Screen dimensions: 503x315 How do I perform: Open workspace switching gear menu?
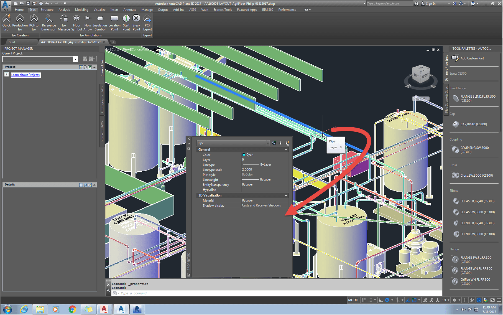(x=455, y=300)
